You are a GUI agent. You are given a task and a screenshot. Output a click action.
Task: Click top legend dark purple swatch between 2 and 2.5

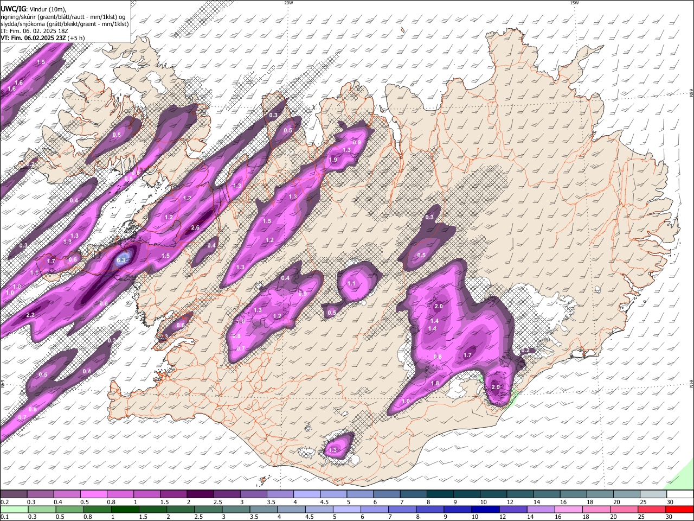(x=200, y=494)
